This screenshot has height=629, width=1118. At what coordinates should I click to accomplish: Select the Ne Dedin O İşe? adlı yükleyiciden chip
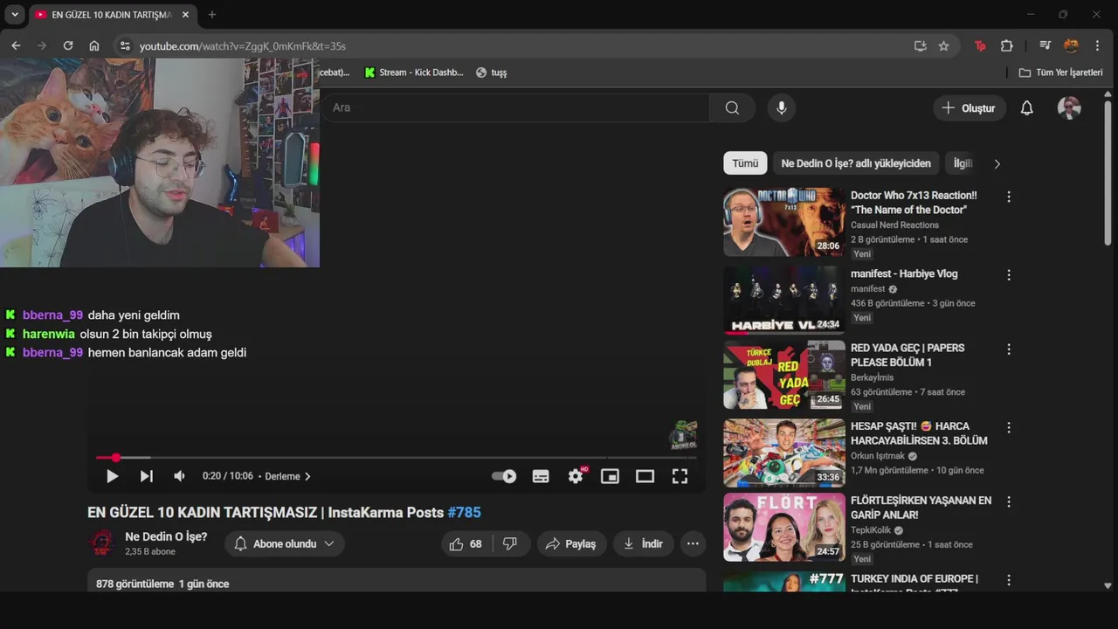[x=856, y=163]
